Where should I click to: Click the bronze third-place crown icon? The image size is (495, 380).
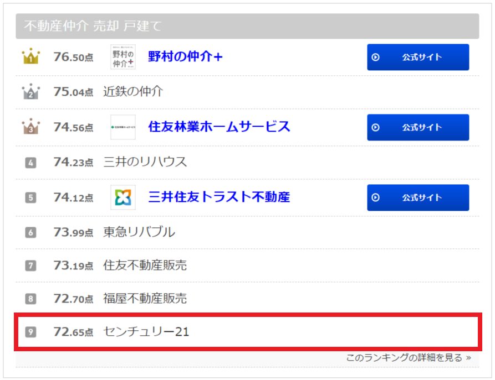tap(30, 127)
